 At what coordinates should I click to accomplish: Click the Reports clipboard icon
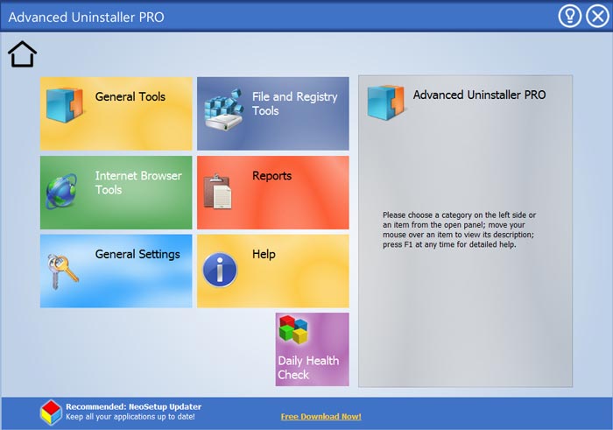coord(218,191)
